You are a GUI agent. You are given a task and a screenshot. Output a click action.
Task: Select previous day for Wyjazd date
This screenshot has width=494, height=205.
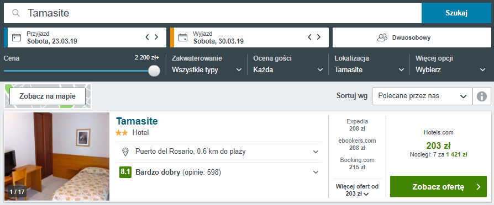(309, 37)
